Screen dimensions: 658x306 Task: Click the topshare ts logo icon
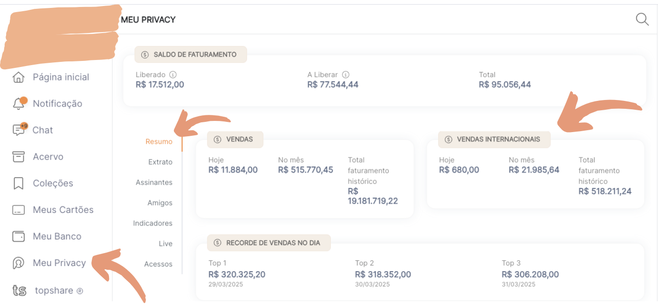(19, 291)
